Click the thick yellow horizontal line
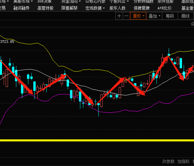The image size is (194, 166). pos(97,140)
